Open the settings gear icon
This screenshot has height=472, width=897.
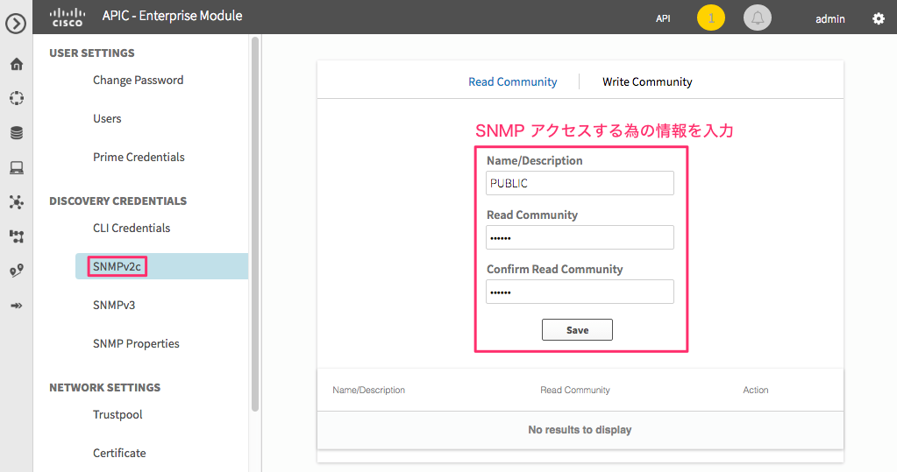(x=879, y=19)
